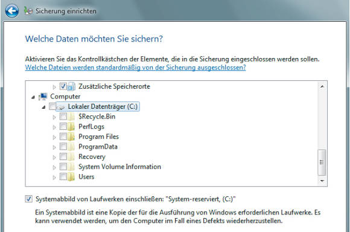
Task: Select the ProgramData label
Action: tap(98, 147)
